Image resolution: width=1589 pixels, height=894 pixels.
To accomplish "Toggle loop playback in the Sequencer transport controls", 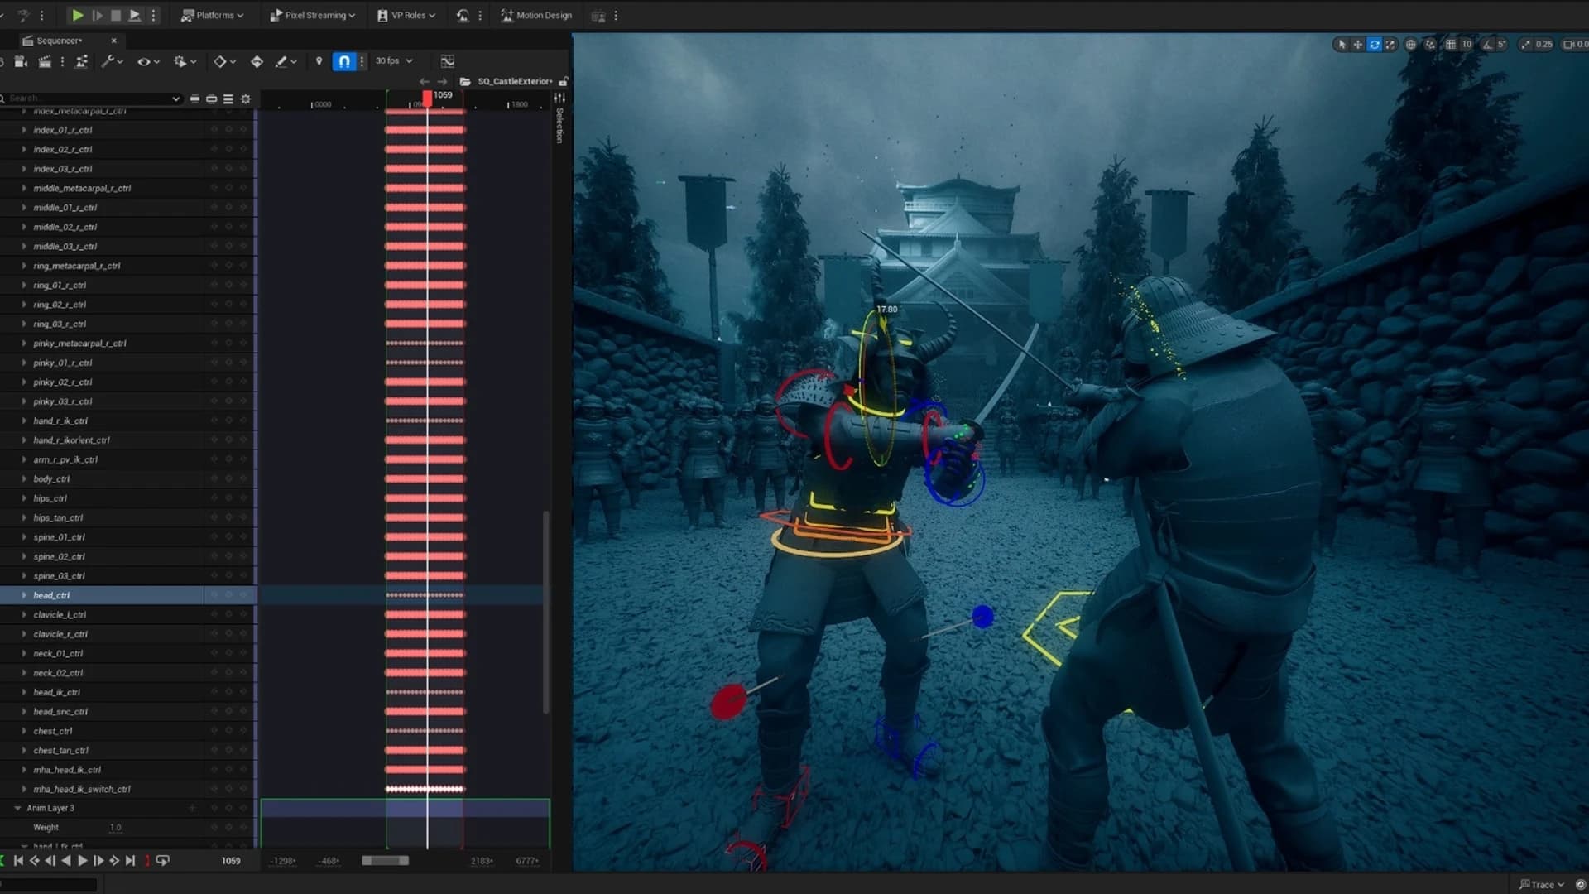I will click(162, 861).
